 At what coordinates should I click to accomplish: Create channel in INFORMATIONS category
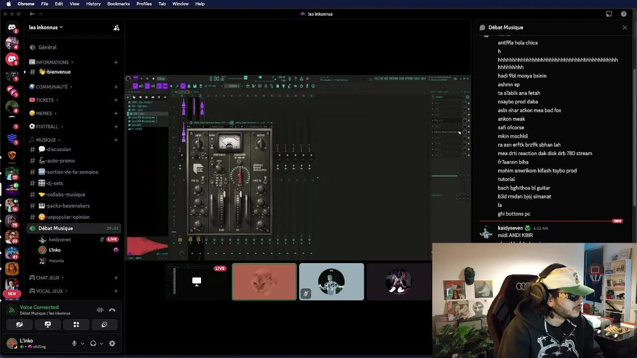tap(116, 62)
